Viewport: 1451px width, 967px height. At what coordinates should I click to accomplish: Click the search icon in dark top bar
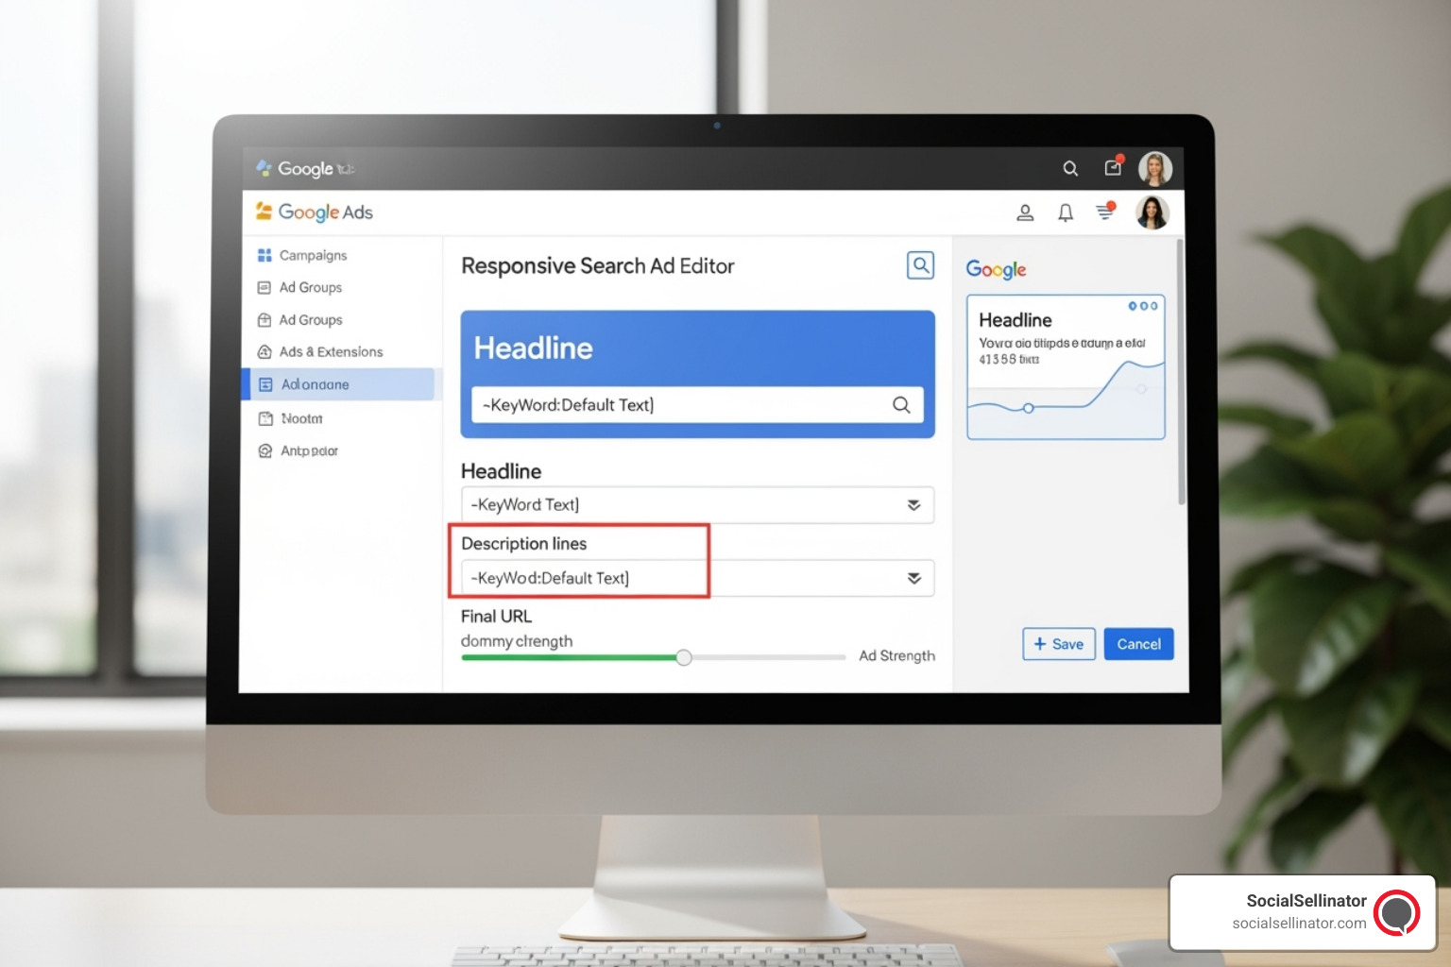pos(1070,168)
